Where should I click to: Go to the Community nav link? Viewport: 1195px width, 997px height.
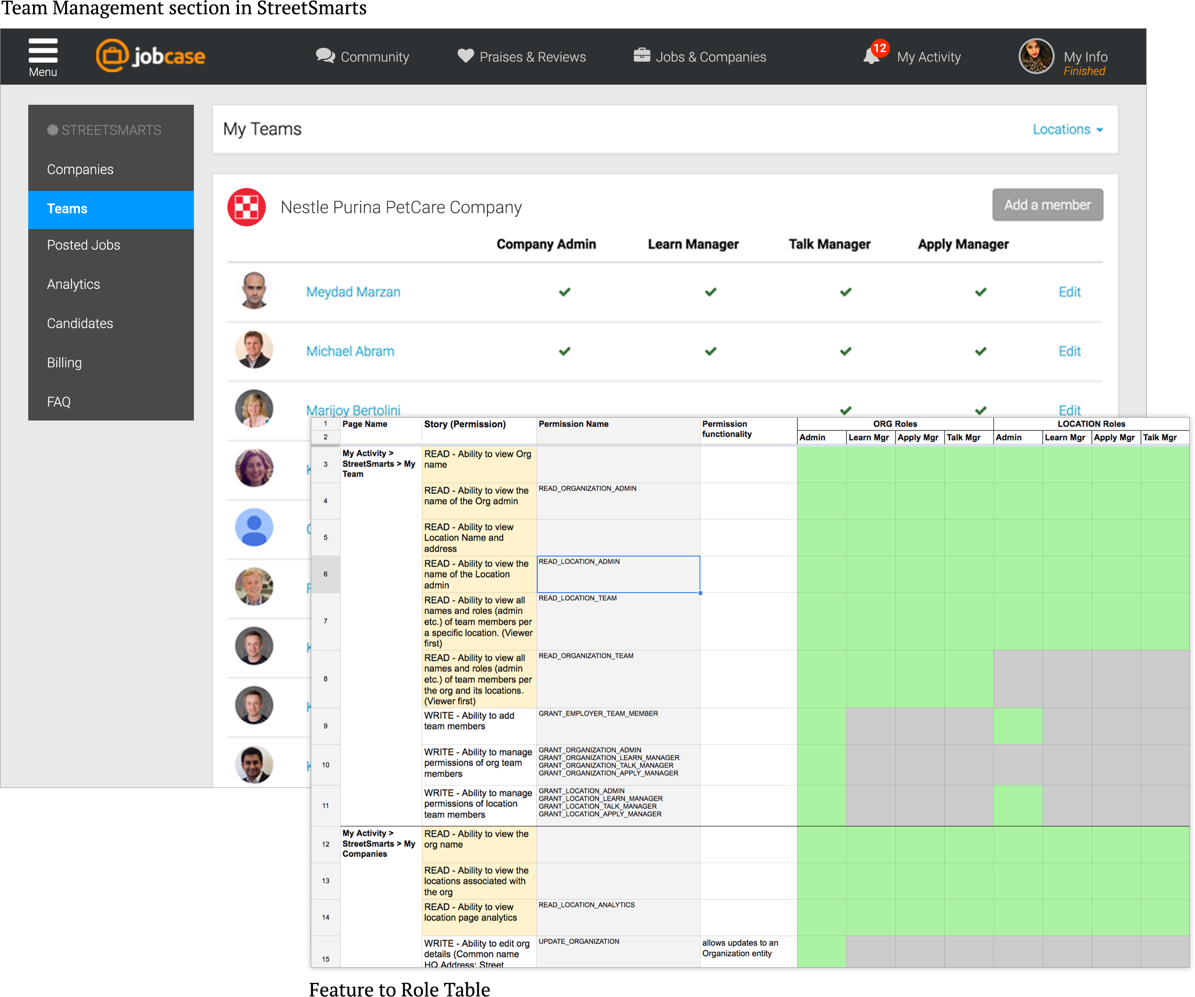374,57
